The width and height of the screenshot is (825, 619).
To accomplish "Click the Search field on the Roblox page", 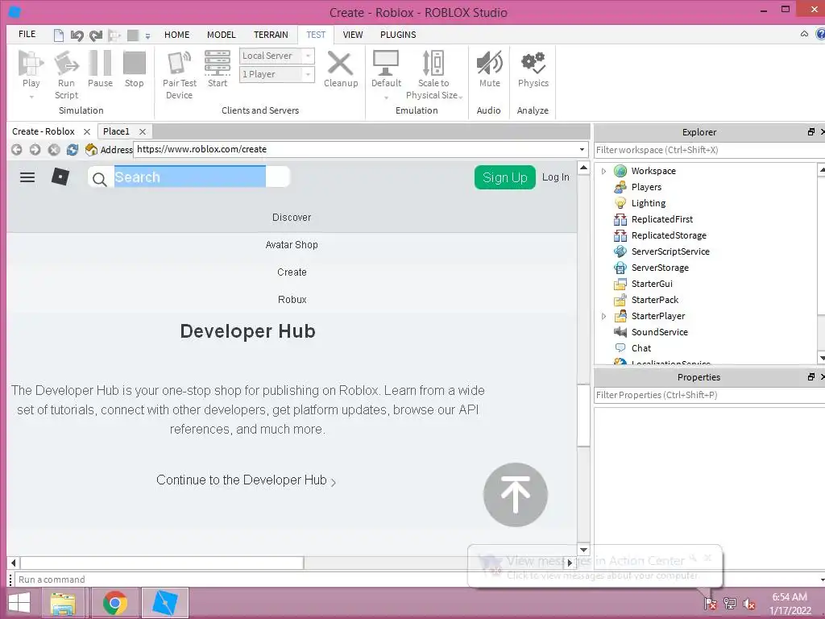I will click(x=189, y=177).
